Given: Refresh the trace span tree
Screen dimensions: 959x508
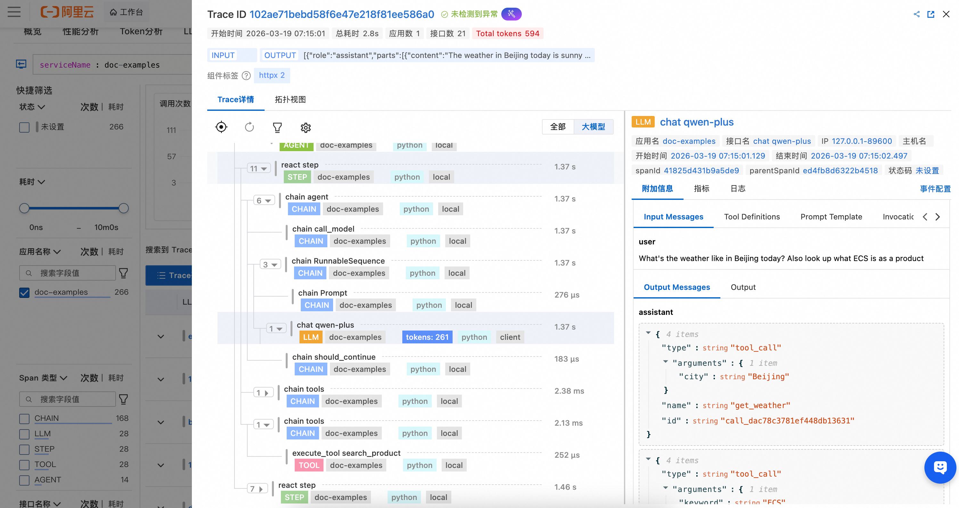Looking at the screenshot, I should click(x=249, y=127).
